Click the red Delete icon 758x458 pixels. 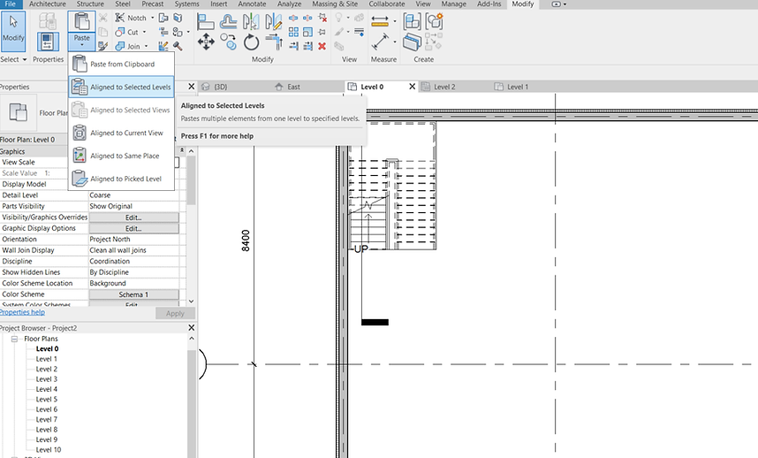pos(322,46)
